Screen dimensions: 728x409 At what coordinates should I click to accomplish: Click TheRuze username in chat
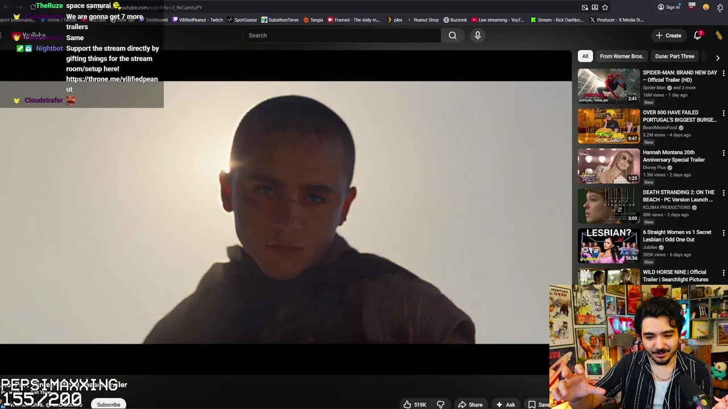(49, 6)
